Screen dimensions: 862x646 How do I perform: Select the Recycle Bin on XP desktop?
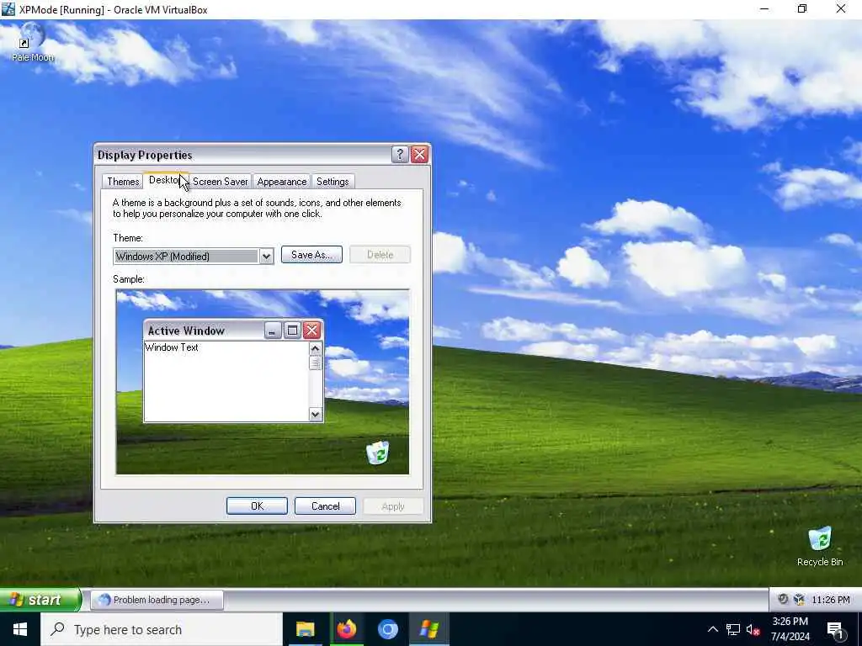click(820, 546)
